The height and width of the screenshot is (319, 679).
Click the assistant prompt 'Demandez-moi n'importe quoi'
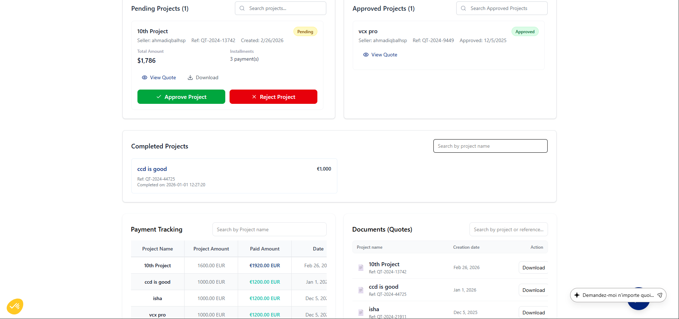[x=618, y=295]
